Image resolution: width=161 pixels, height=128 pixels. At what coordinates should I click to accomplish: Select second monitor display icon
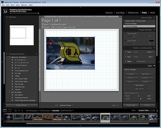10,111
